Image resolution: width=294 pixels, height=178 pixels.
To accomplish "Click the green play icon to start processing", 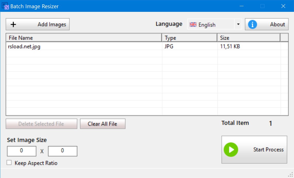I will (x=231, y=150).
